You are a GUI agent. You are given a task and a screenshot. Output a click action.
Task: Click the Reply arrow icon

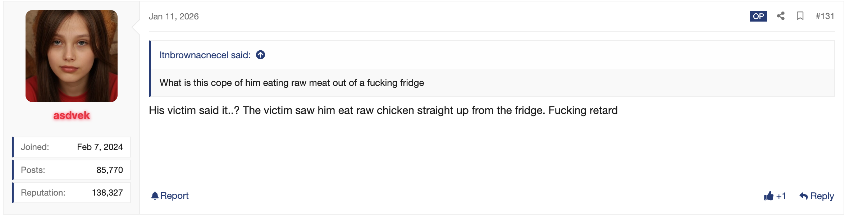(804, 196)
